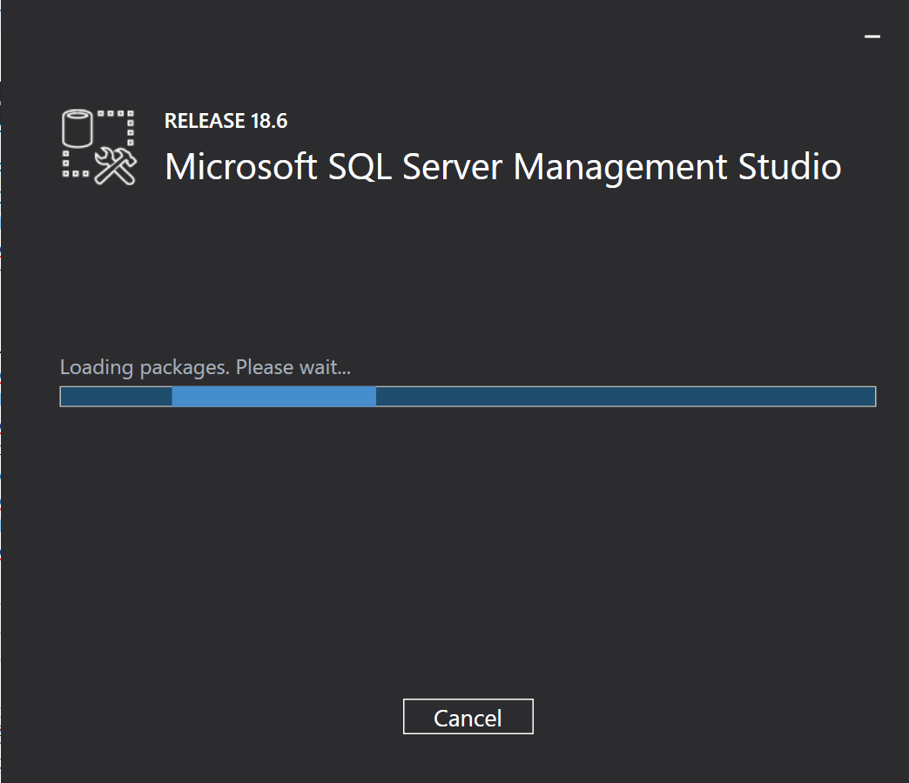Click the database cylinder in the logo
The height and width of the screenshot is (783, 909).
(77, 130)
